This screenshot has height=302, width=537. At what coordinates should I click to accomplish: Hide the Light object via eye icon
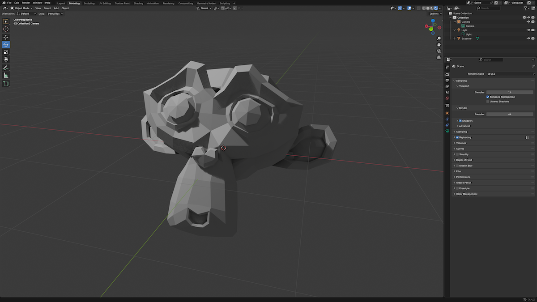[528, 30]
